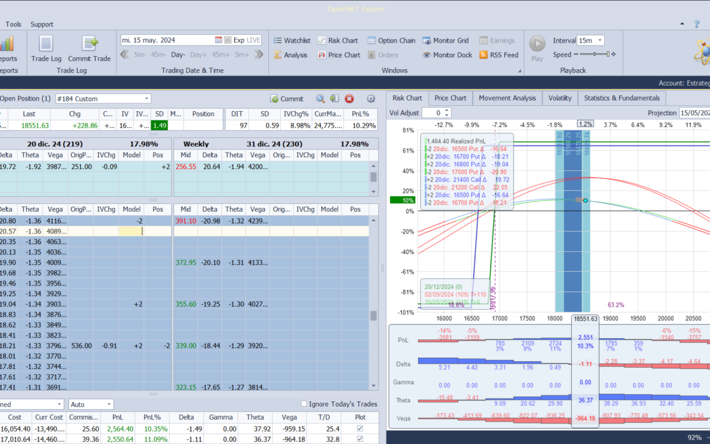Screen dimensions: 710x444
Task: Open Risk Chart from the ribbon
Action: 338,40
